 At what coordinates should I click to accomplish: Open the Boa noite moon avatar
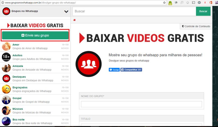tap(6, 121)
